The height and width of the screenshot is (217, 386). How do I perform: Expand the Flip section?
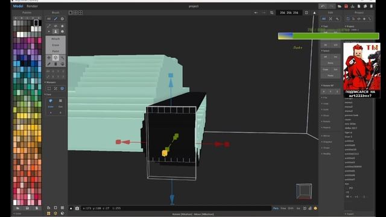[324, 98]
